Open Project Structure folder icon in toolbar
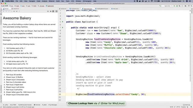The image size is (193, 108). pos(185,6)
